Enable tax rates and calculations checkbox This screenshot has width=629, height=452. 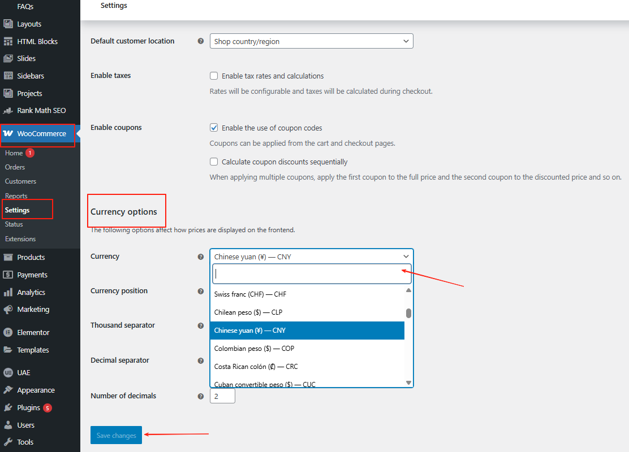(x=214, y=76)
